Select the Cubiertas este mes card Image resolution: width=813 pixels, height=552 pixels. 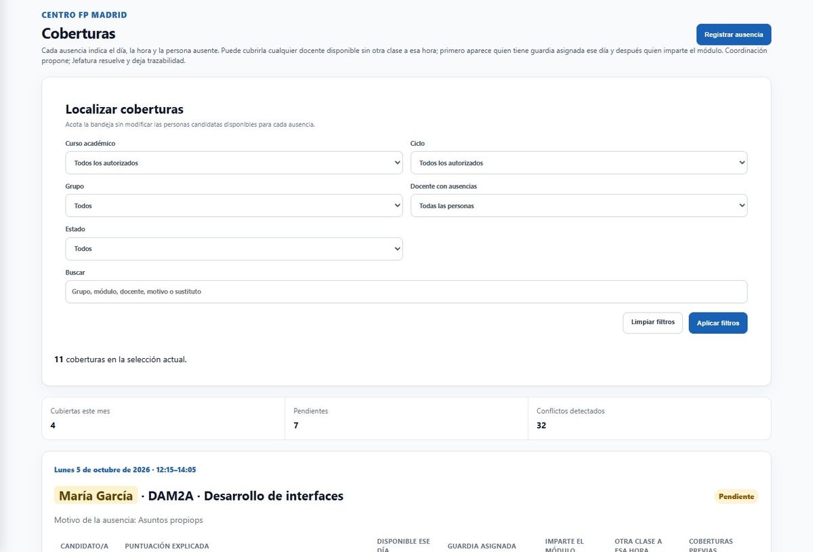(163, 418)
